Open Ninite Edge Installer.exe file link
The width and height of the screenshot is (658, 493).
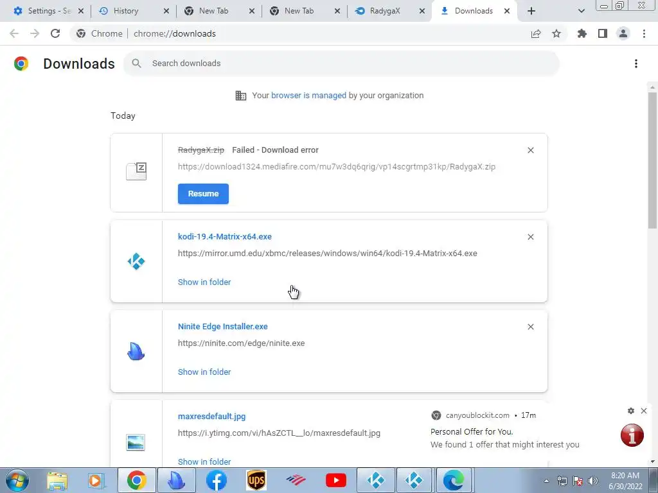pos(223,327)
